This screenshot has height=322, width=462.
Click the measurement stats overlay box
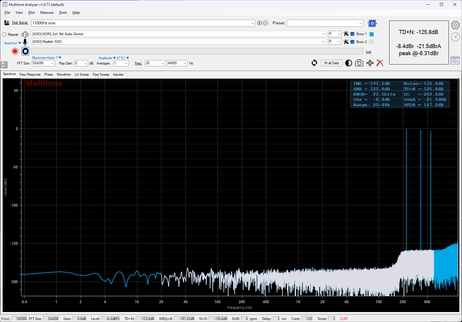tap(400, 94)
